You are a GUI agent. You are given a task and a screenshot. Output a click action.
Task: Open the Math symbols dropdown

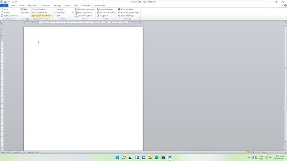click(x=25, y=9)
